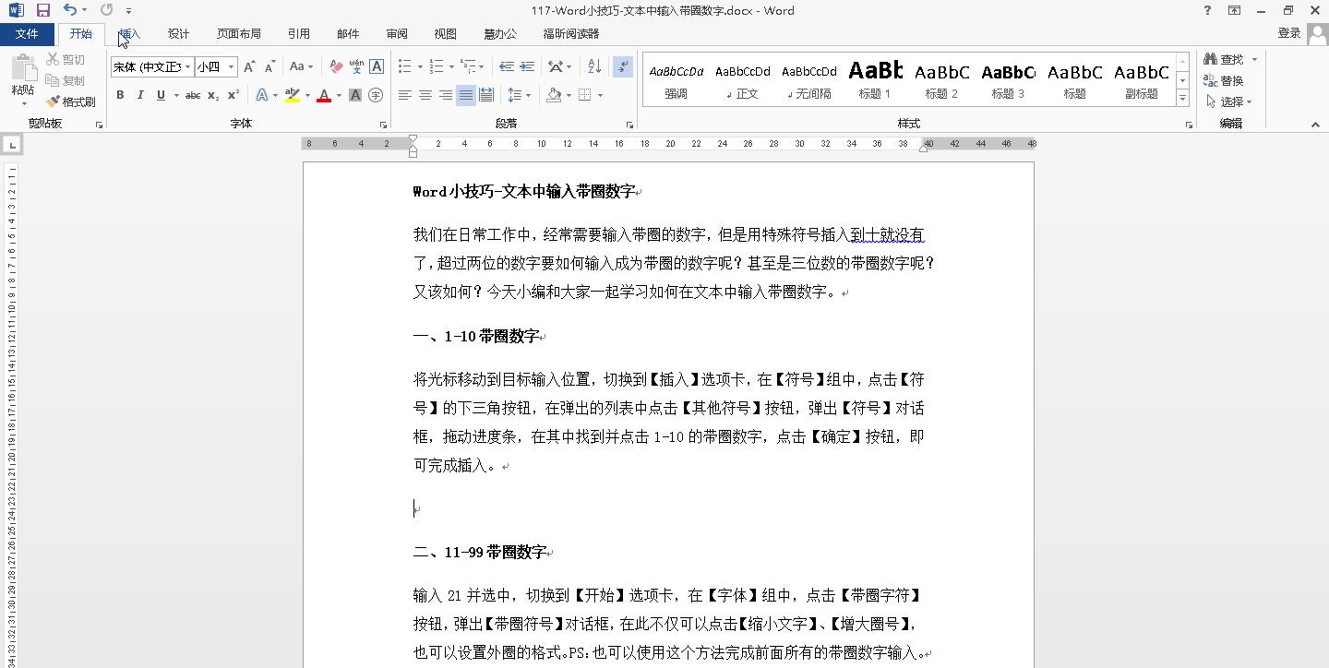
Task: Click the Undo arrow icon
Action: click(70, 10)
